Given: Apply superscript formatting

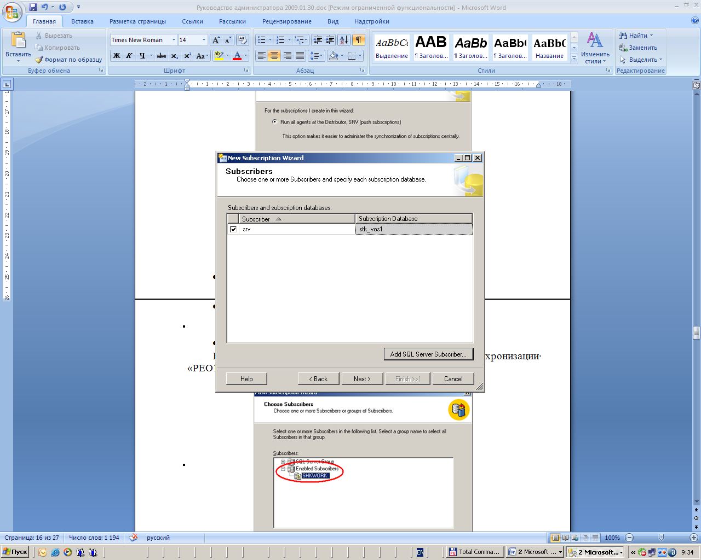Looking at the screenshot, I should click(187, 56).
